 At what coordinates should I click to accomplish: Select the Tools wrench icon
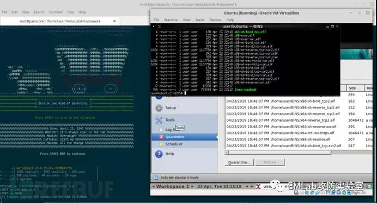(x=159, y=120)
